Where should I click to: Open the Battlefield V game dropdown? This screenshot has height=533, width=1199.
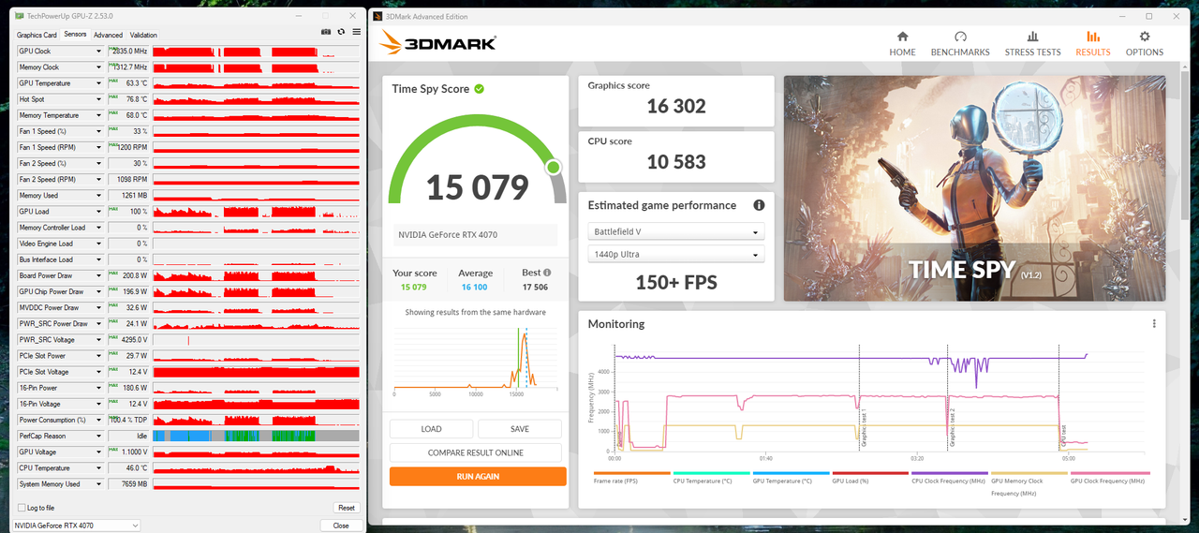[676, 231]
